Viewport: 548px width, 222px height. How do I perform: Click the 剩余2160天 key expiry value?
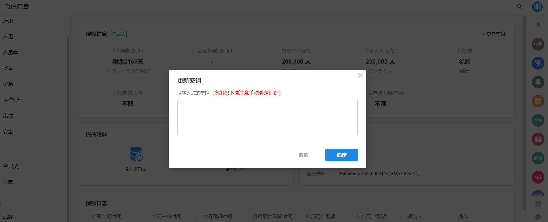pyautogui.click(x=128, y=62)
